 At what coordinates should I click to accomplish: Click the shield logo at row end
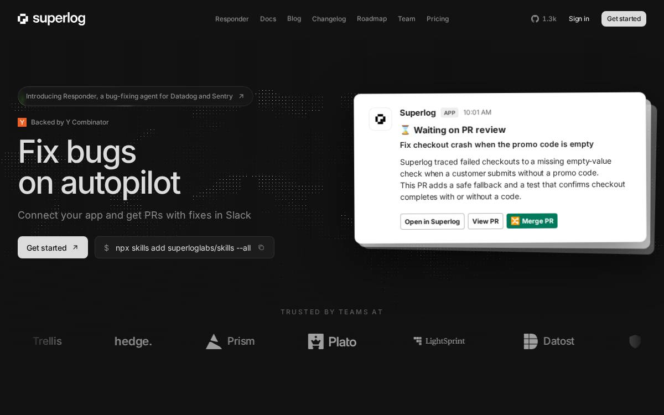coord(635,341)
